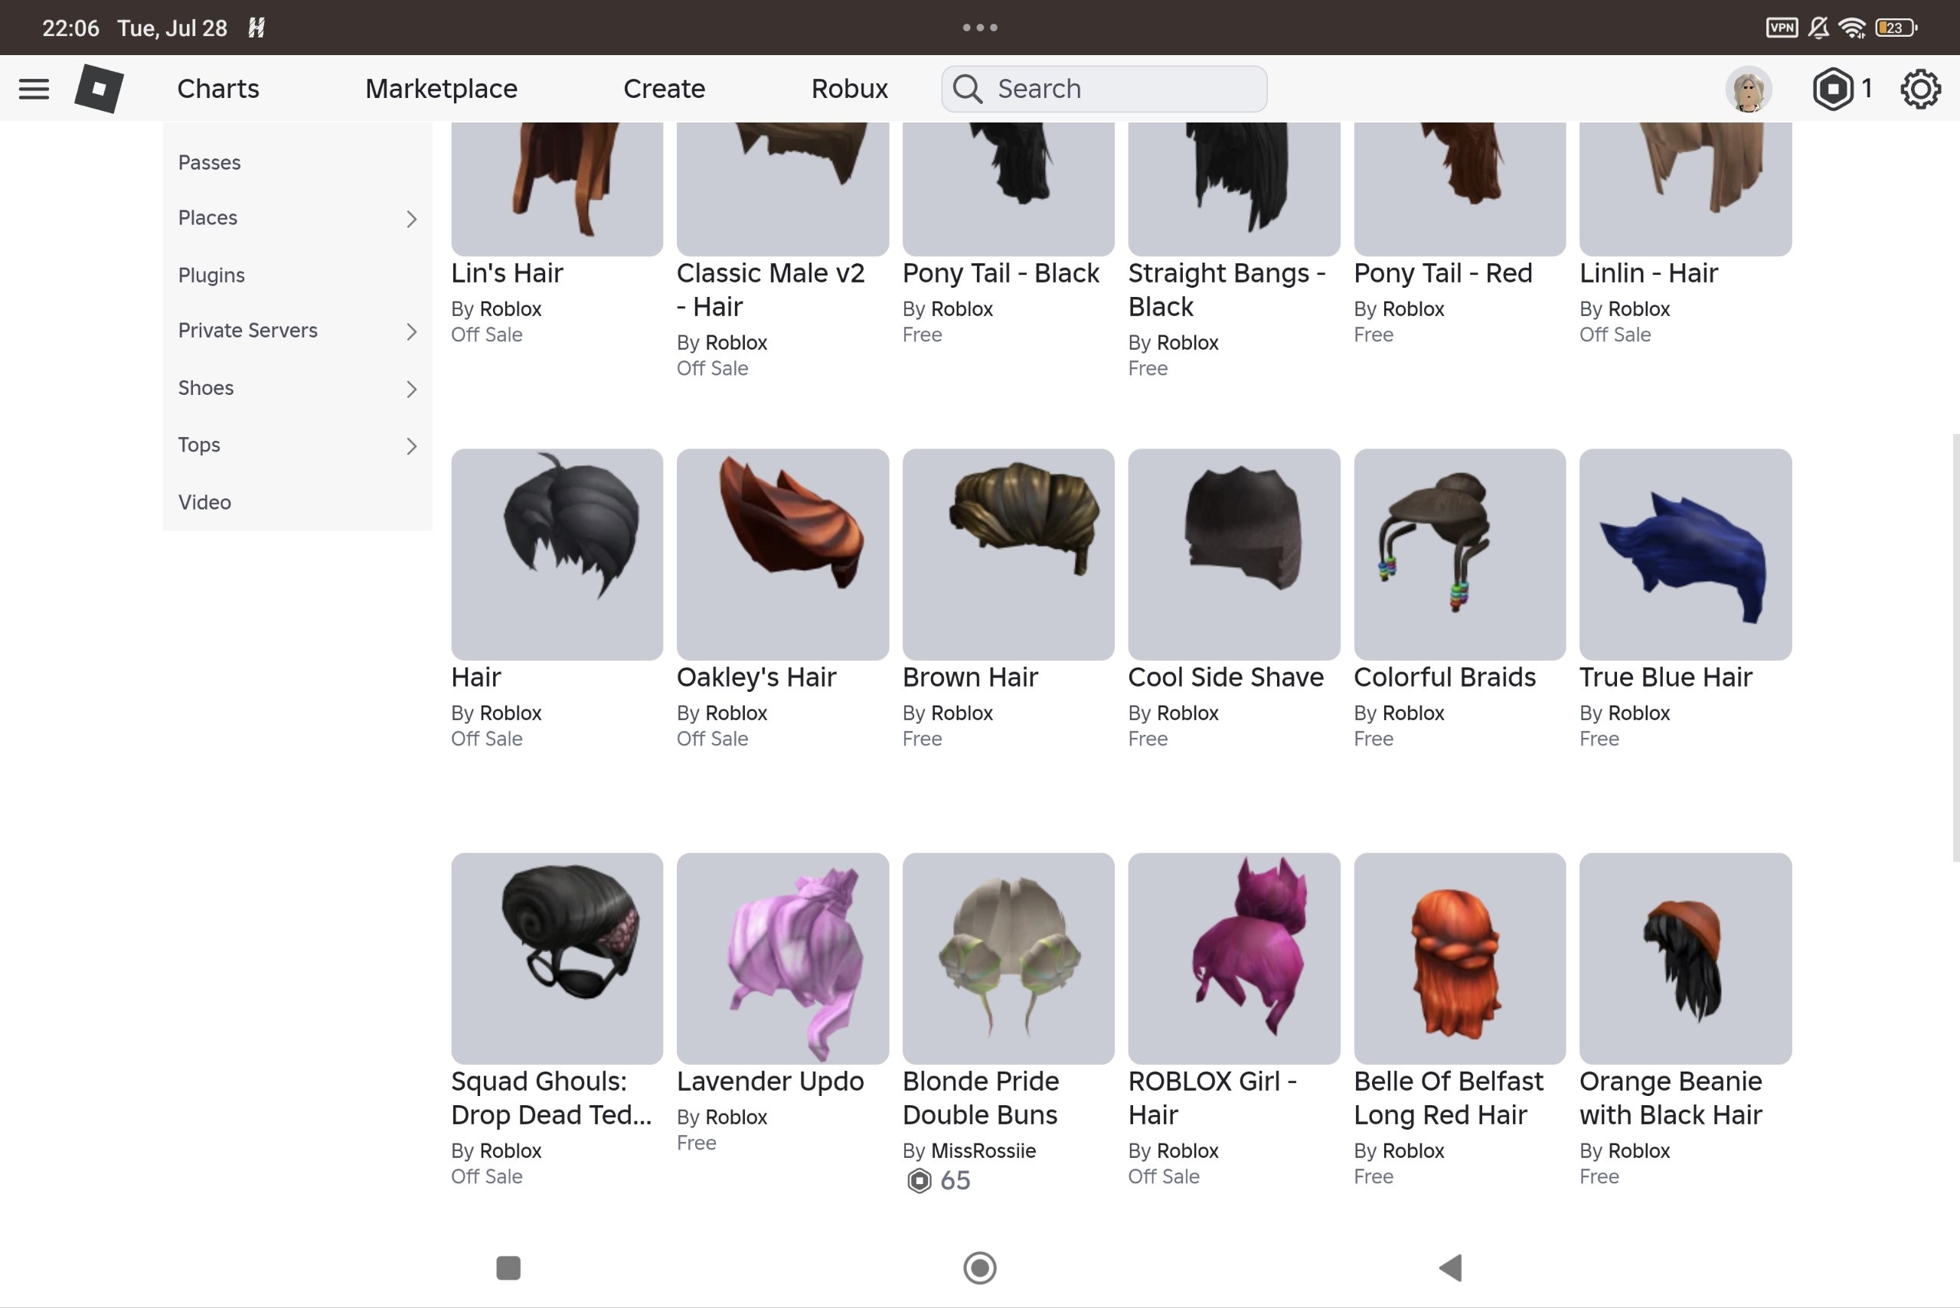Open the Charts tab
1960x1308 pixels.
(217, 89)
